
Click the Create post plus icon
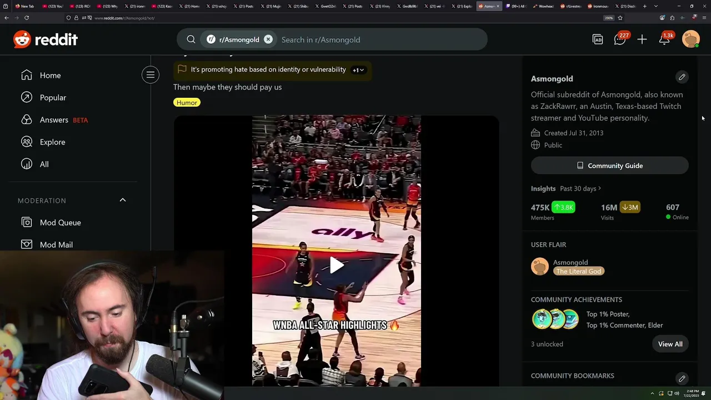[x=642, y=39]
